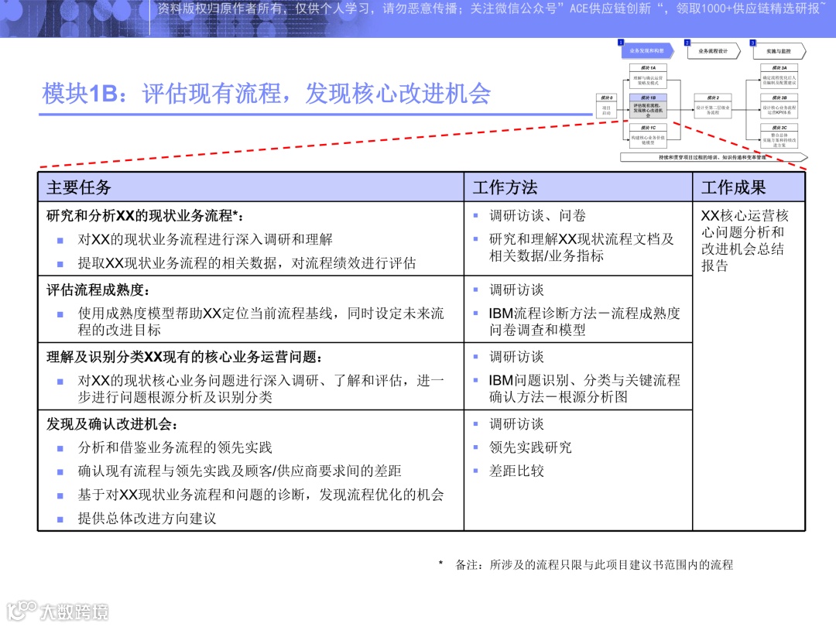Click bullet 对XX的现状核心业务问题进行深入调研
The width and height of the screenshot is (836, 627).
click(x=261, y=389)
